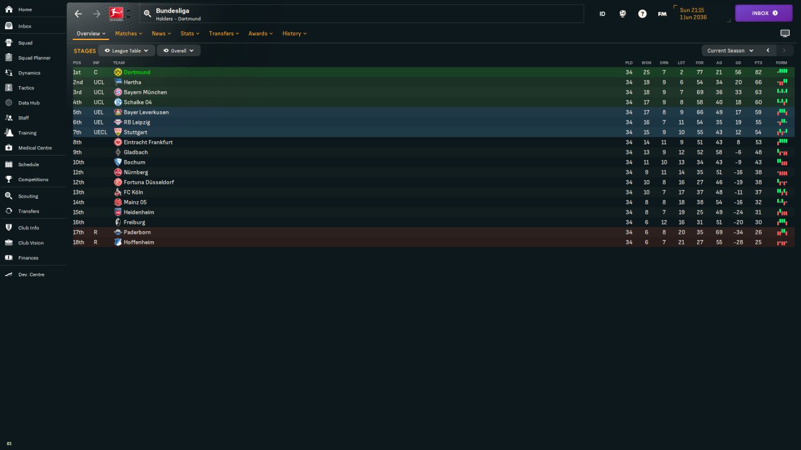The width and height of the screenshot is (801, 450).
Task: Click the ID button in top bar
Action: 603,14
